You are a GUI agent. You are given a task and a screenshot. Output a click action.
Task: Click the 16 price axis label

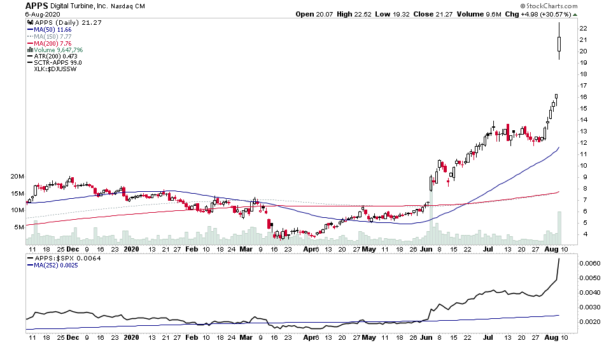point(584,97)
